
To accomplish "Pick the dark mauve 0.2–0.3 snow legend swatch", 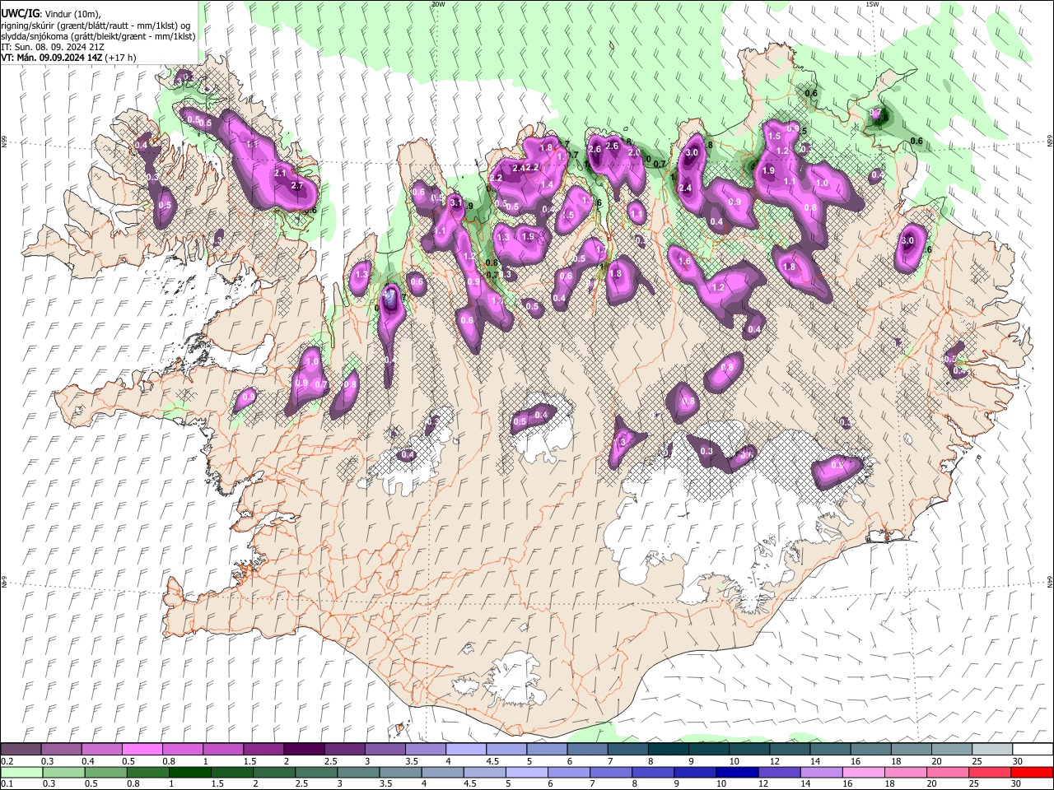I will (21, 750).
